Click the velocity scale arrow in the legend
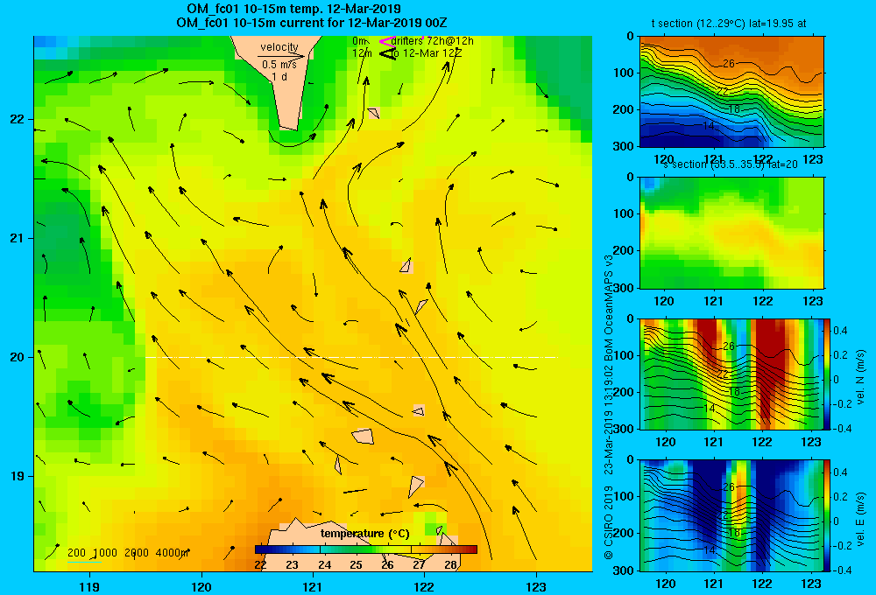The width and height of the screenshot is (876, 595). pyautogui.click(x=281, y=56)
